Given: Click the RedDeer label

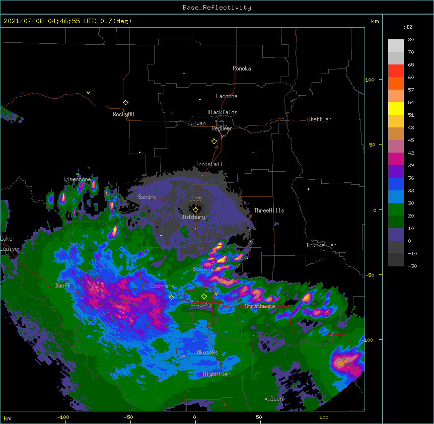Looking at the screenshot, I should (x=222, y=128).
